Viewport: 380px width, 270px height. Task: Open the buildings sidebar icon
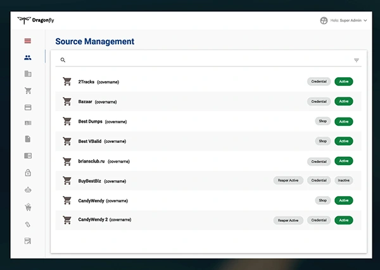coord(28,74)
